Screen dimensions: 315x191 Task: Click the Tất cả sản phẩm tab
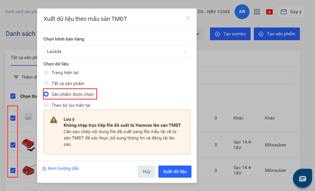click(24, 58)
